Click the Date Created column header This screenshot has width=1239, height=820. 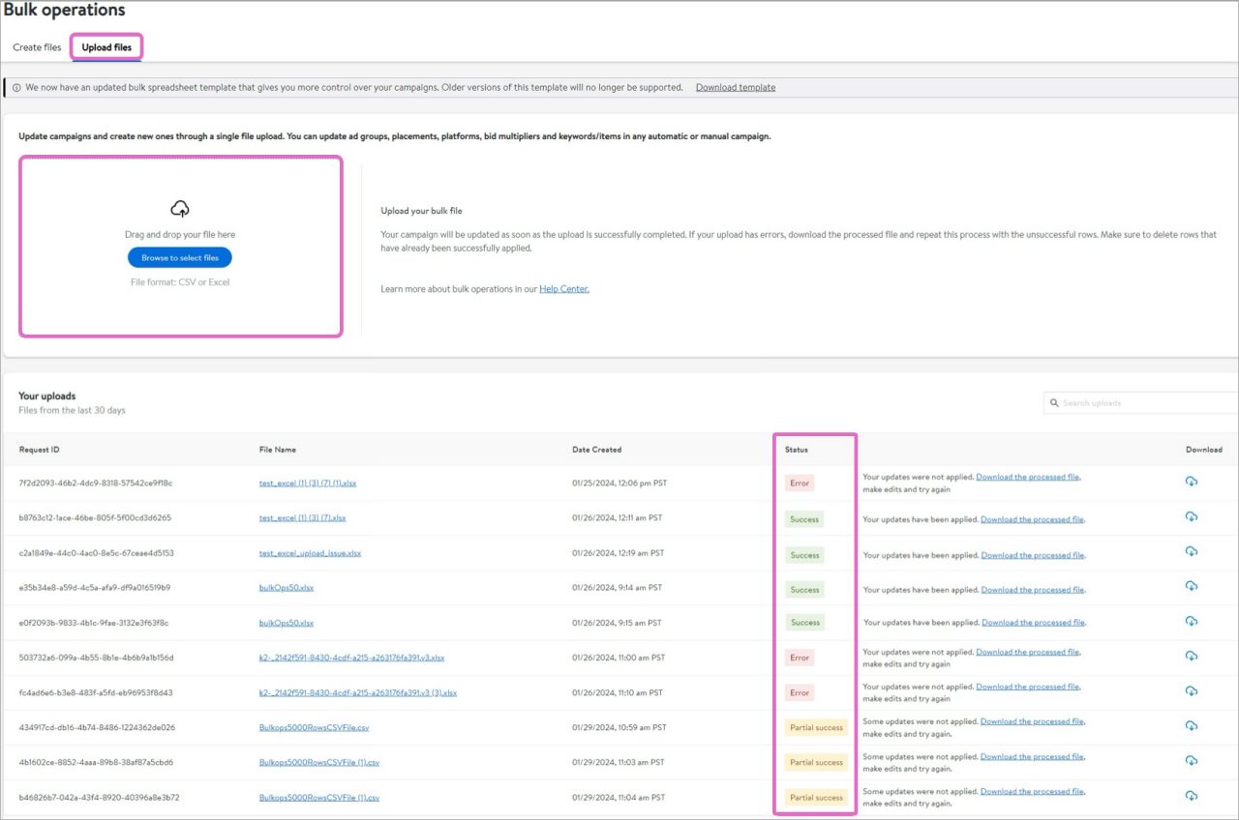click(596, 450)
